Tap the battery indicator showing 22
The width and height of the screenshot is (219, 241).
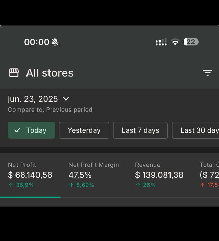191,42
